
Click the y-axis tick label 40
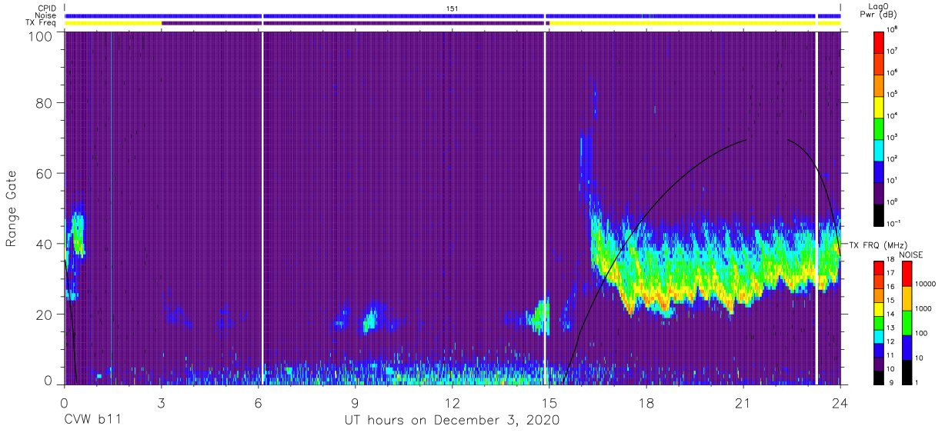[x=44, y=244]
